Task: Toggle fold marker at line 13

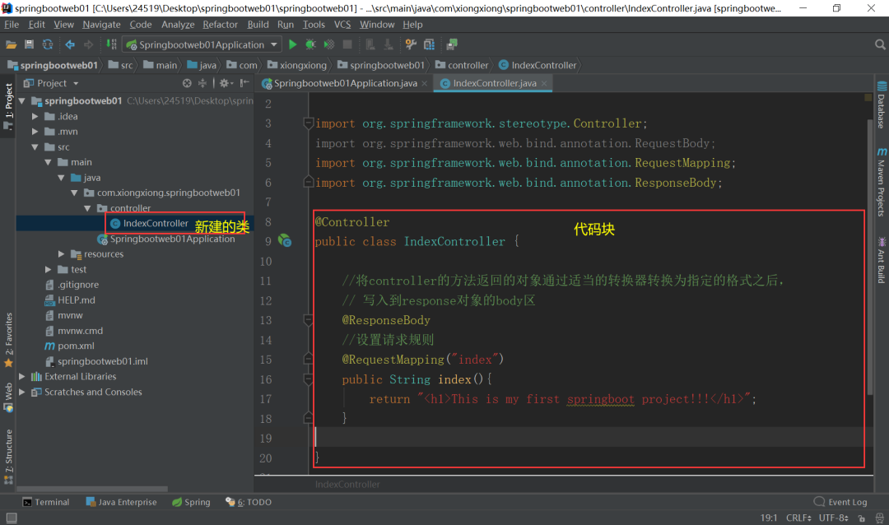Action: click(309, 320)
